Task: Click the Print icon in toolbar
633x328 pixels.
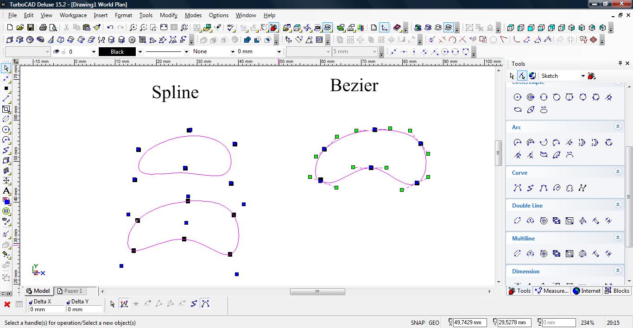Action: pos(43,28)
